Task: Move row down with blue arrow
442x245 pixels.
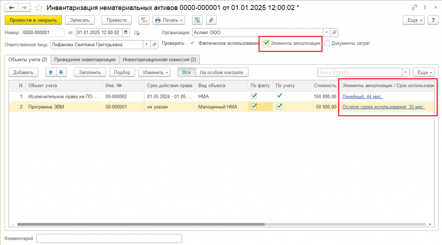Action: [61, 72]
